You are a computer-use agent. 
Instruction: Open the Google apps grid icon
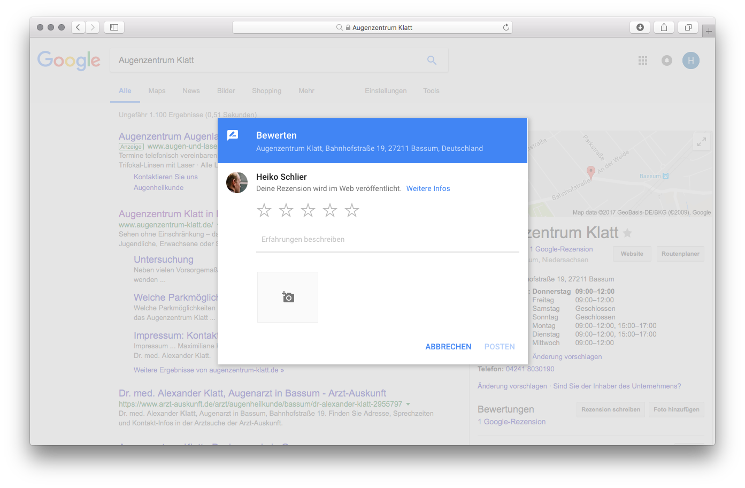[643, 60]
